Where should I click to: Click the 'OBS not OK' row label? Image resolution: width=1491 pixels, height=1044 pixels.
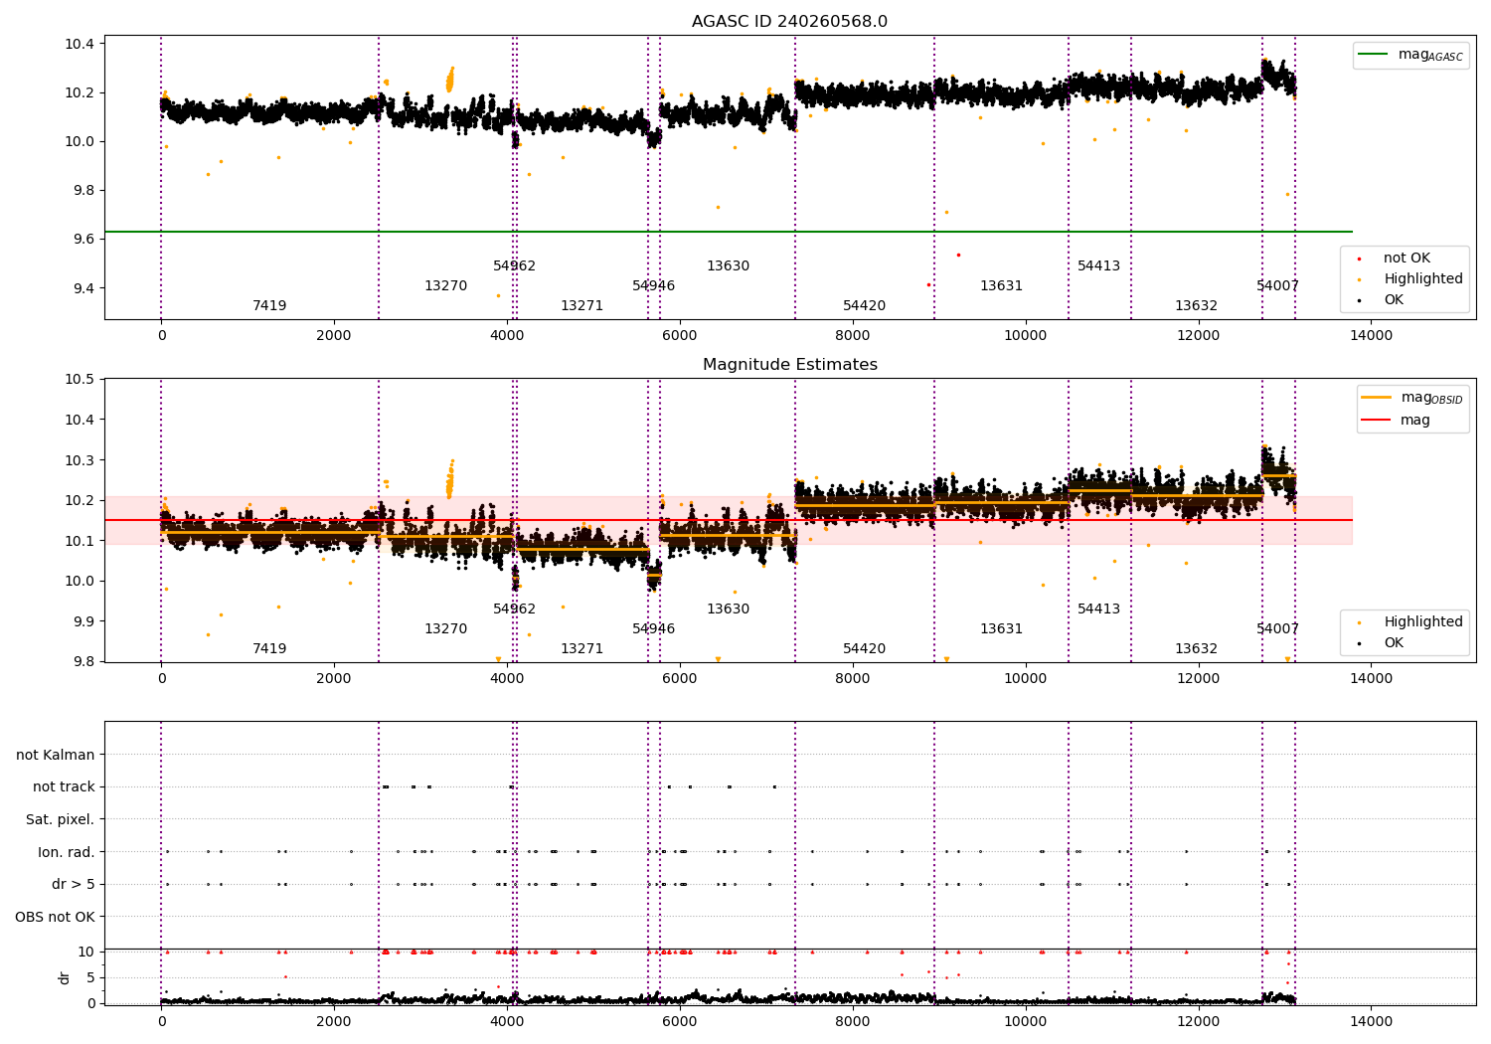pos(55,917)
